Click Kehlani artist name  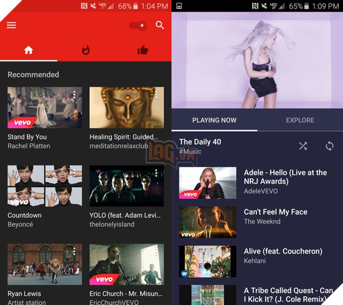255,260
